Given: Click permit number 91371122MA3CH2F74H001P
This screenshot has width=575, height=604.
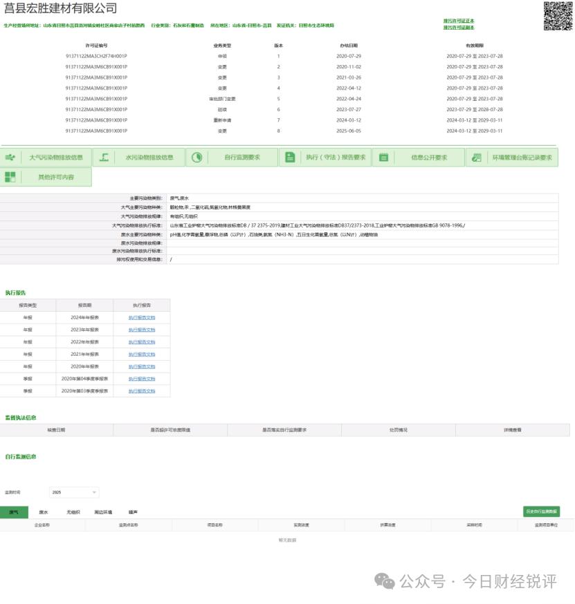Looking at the screenshot, I should click(x=96, y=56).
